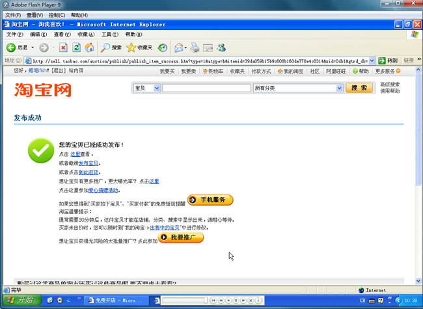
Task: Click the Mail envelope toolbar icon
Action: pyautogui.click(x=178, y=47)
